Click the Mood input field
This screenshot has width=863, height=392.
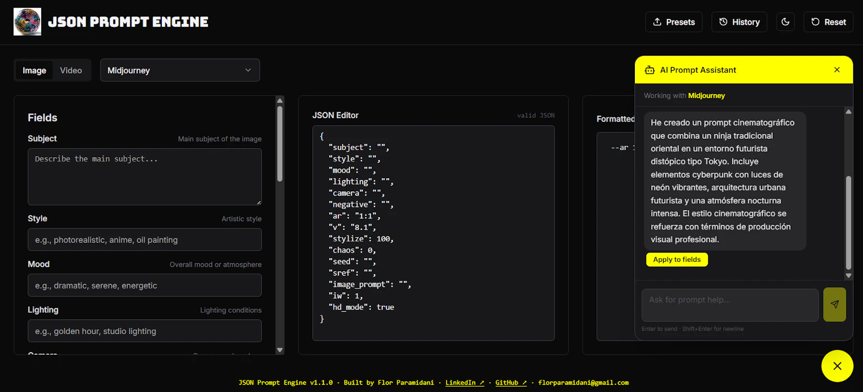tap(145, 285)
